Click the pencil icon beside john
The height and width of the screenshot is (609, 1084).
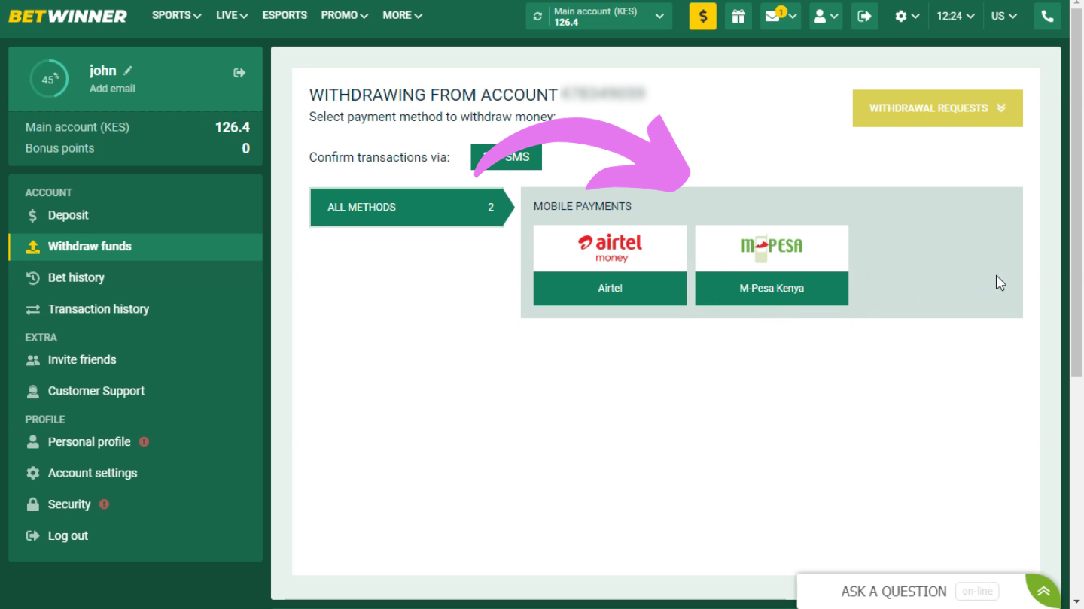[128, 71]
